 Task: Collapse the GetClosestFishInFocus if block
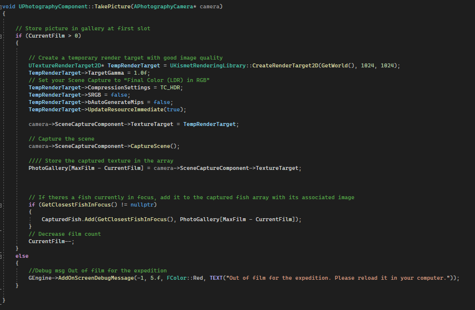[1, 205]
